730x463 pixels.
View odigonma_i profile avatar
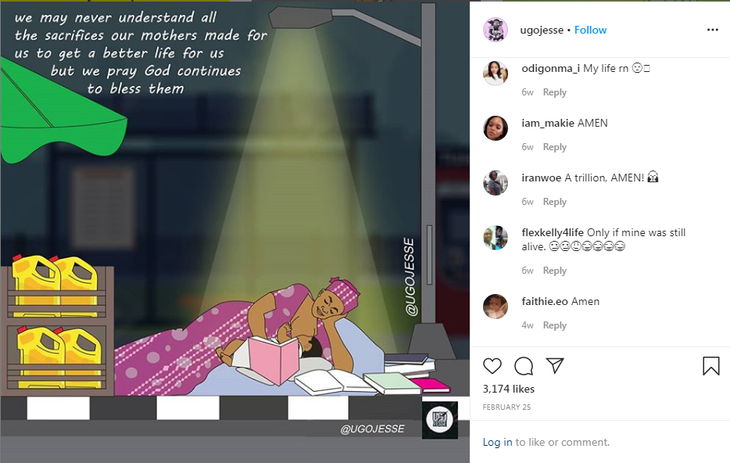click(x=496, y=74)
